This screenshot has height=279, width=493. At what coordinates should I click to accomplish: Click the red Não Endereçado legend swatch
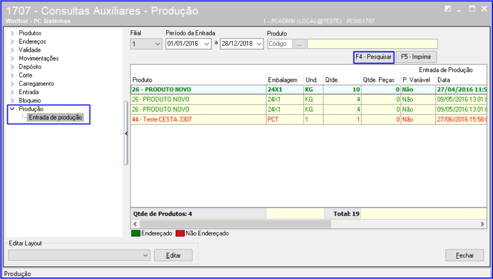[180, 233]
